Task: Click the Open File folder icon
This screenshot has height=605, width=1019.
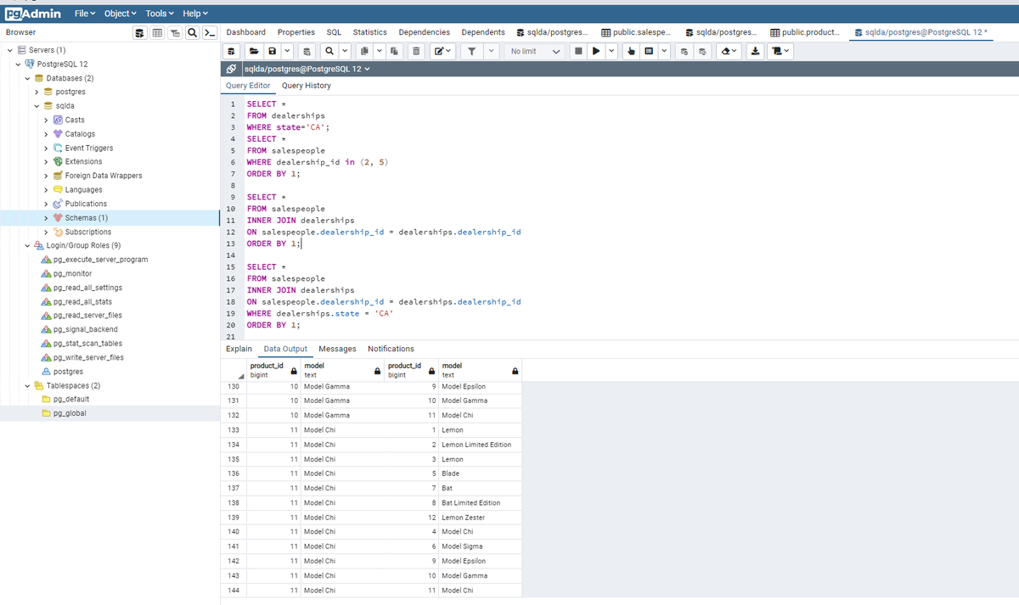Action: click(x=253, y=51)
